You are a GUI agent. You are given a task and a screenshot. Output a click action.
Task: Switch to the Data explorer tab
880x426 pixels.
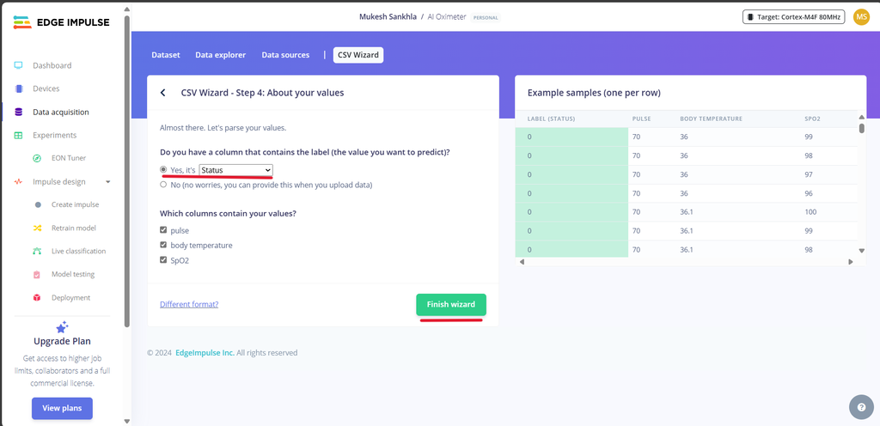tap(221, 55)
